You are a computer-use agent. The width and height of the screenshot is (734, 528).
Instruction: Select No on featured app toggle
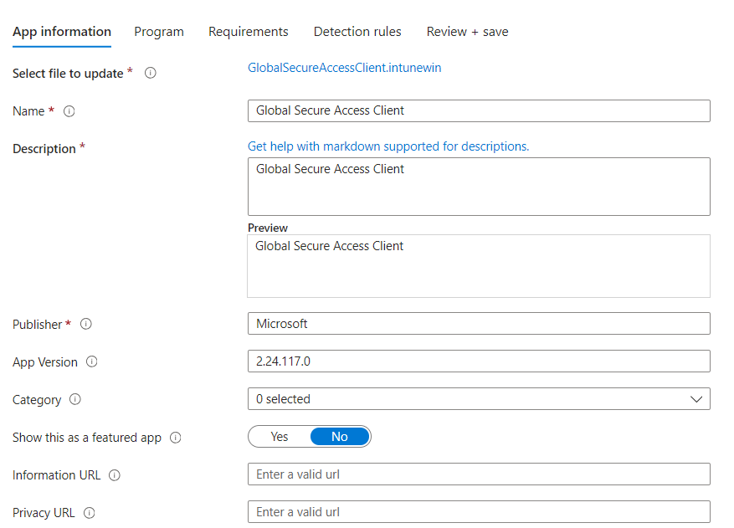point(339,437)
